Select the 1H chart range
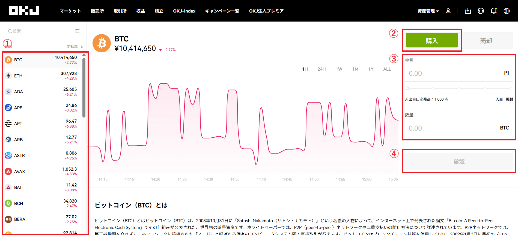 (305, 69)
